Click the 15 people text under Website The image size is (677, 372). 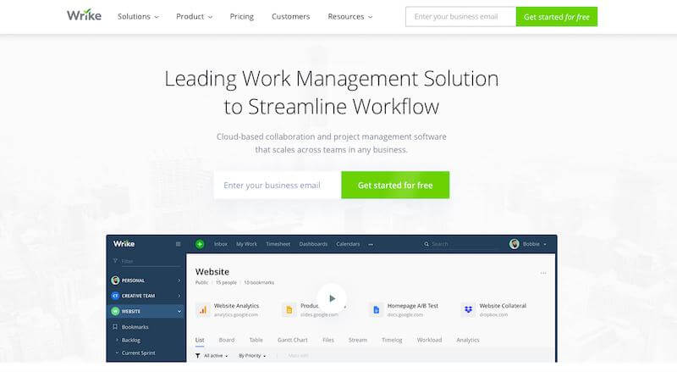(x=226, y=282)
